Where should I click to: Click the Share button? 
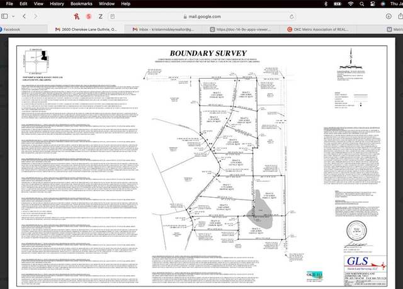coord(400,16)
